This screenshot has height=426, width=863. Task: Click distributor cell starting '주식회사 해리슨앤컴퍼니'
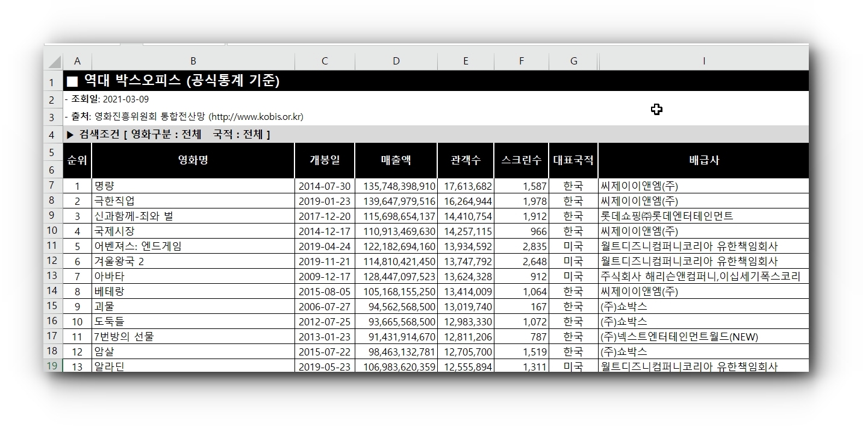tap(703, 276)
